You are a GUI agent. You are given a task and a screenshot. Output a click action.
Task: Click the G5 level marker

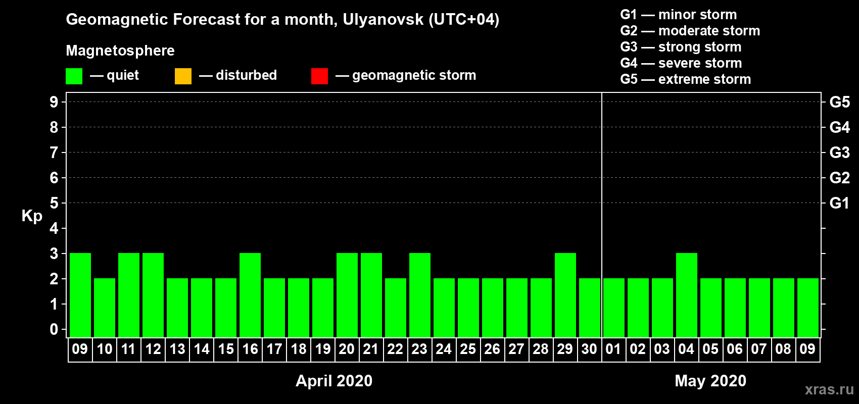(839, 102)
